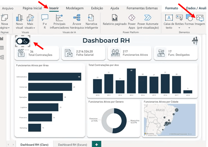Select the Comercial bar in area chart
The image size is (208, 147).
(50, 87)
